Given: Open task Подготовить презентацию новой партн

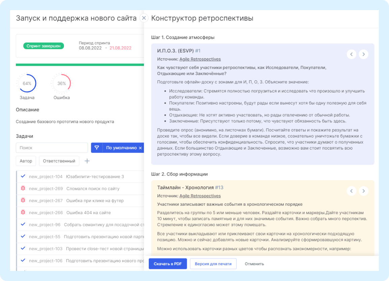Looking at the screenshot, I should click(x=104, y=237).
